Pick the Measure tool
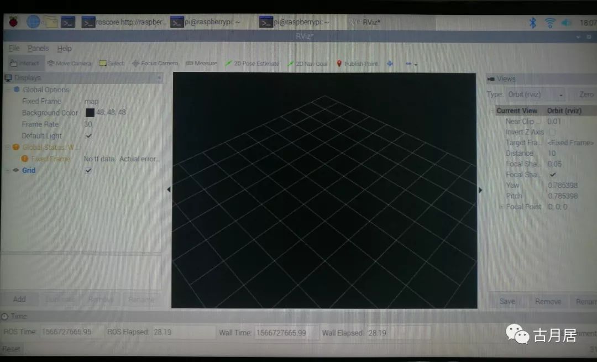Screen dimensions: 597x362 [201, 63]
